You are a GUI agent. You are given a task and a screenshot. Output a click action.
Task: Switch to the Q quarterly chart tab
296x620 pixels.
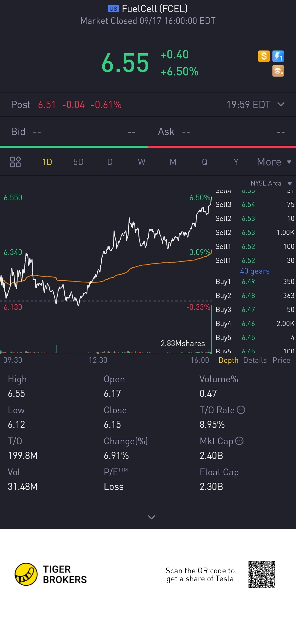click(205, 162)
